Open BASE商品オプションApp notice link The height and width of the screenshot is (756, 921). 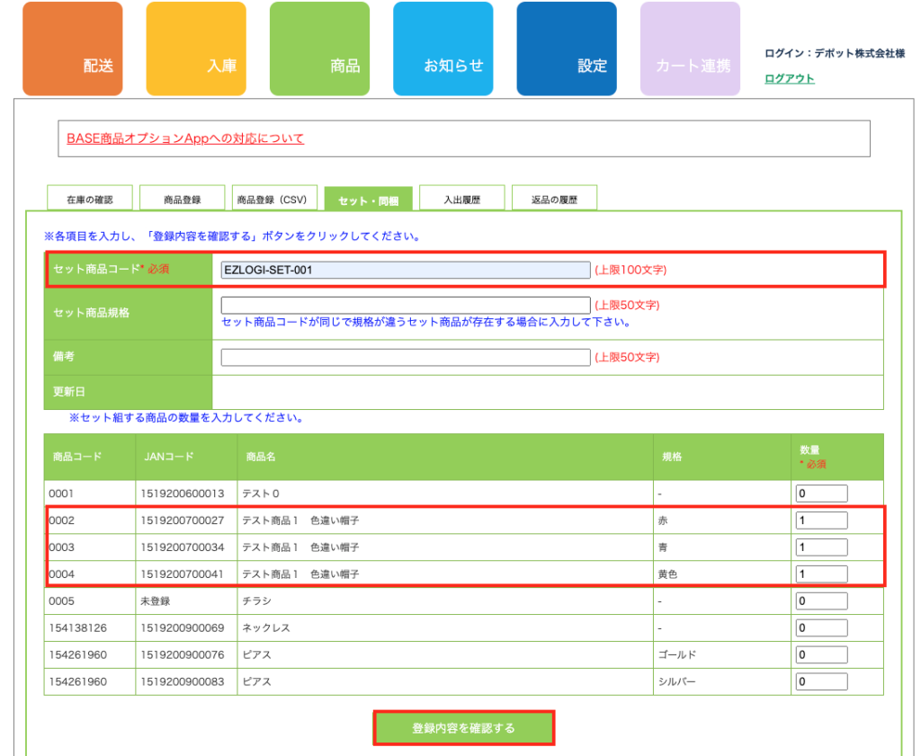coord(185,138)
